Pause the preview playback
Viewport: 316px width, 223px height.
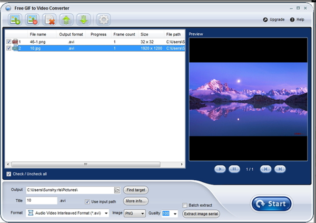(x=234, y=169)
